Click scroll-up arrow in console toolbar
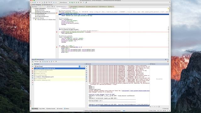Screen dimensions: 201x113 click(x=87, y=67)
